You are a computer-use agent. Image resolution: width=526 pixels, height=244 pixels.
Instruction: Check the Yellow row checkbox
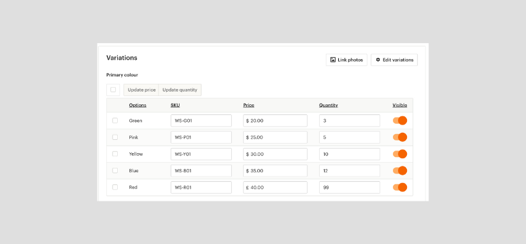[x=115, y=154]
